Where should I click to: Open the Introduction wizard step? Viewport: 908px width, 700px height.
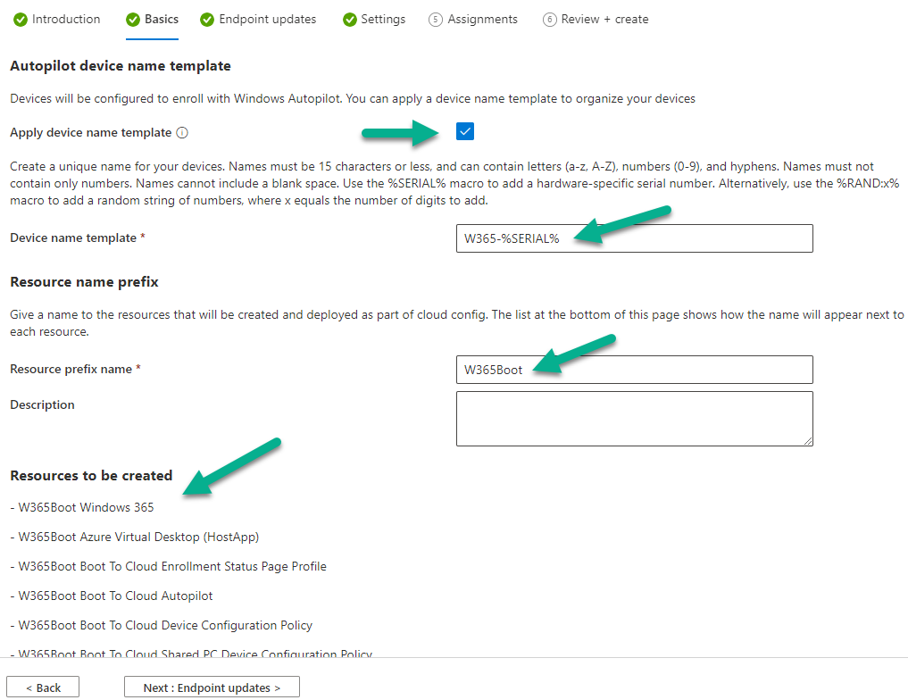coord(57,19)
